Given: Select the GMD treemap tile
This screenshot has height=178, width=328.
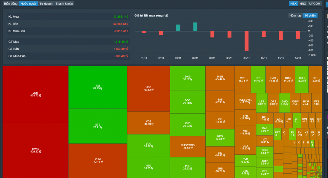Looking at the screenshot, I should click(x=284, y=103).
